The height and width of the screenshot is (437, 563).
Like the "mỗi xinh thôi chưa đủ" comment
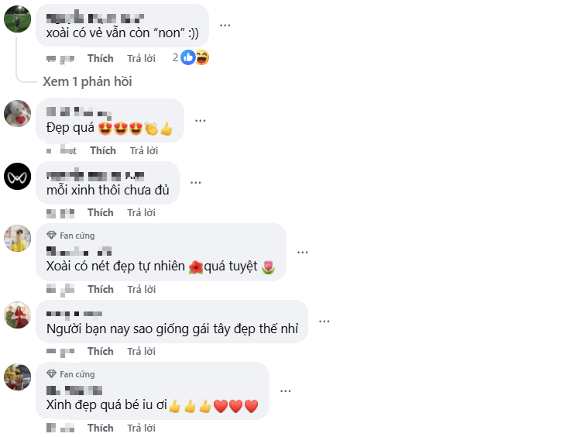pyautogui.click(x=101, y=212)
